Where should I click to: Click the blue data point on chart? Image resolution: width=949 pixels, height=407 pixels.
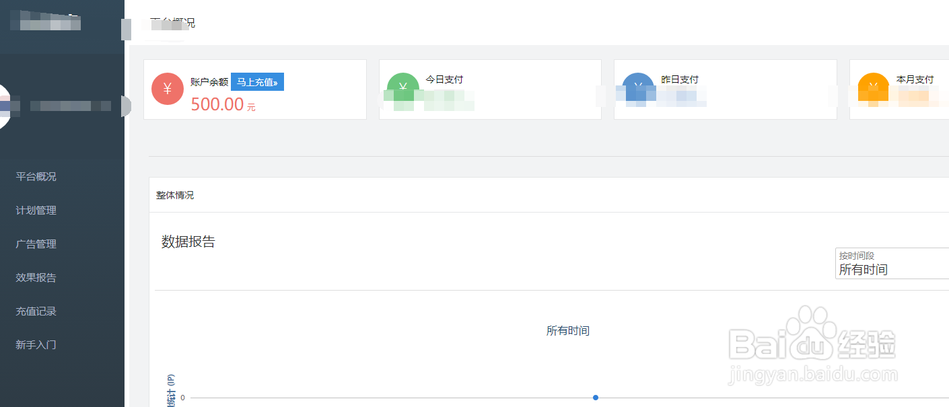pyautogui.click(x=596, y=398)
